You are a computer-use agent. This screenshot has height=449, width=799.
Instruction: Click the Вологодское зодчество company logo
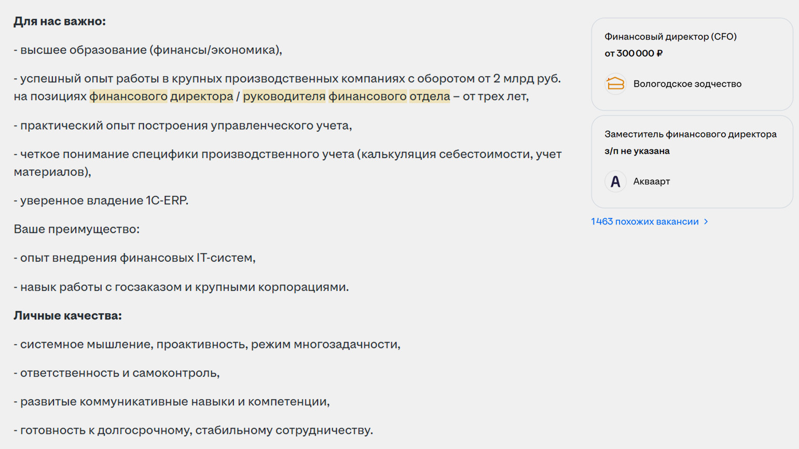[x=615, y=84]
